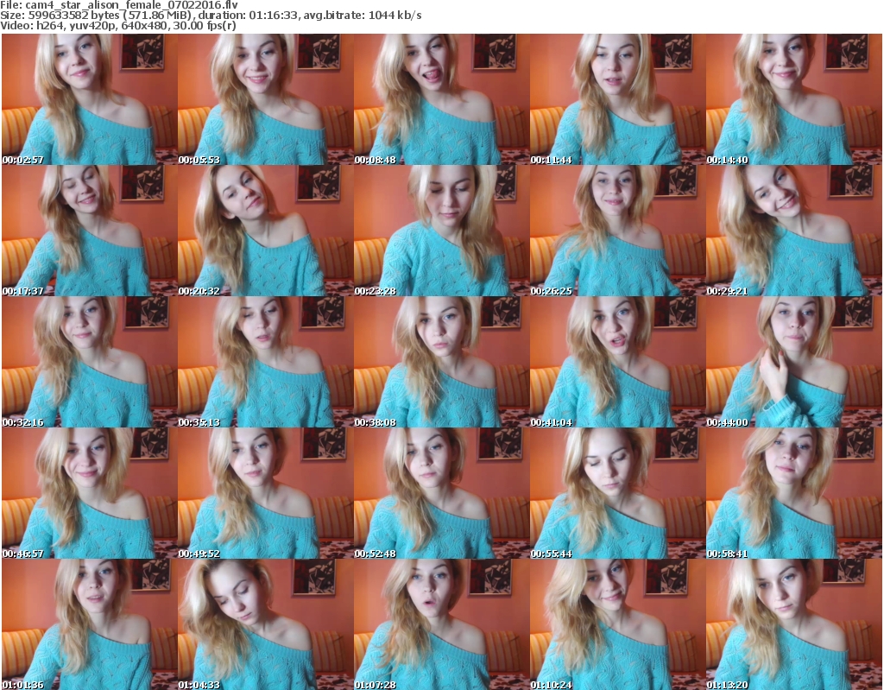Select the thumbnail stamped 00:46:57
Viewport: 884px width, 690px height.
(90, 494)
